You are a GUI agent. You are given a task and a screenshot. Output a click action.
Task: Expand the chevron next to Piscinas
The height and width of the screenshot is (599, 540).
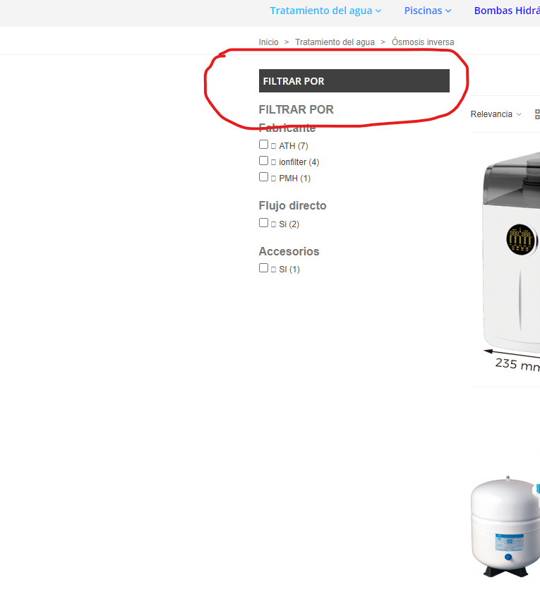click(x=448, y=11)
